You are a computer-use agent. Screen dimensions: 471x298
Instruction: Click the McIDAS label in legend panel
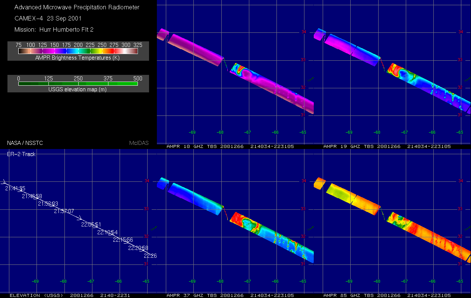139,143
